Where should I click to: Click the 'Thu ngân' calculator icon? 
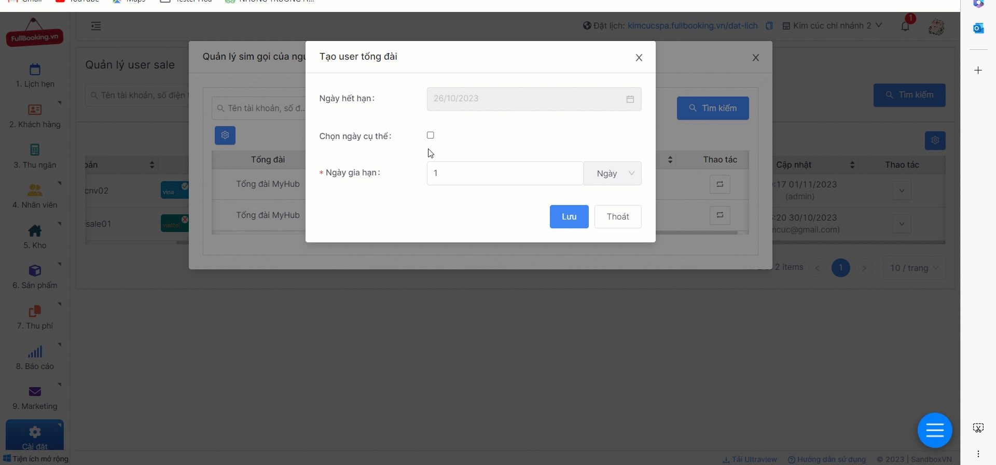(35, 150)
